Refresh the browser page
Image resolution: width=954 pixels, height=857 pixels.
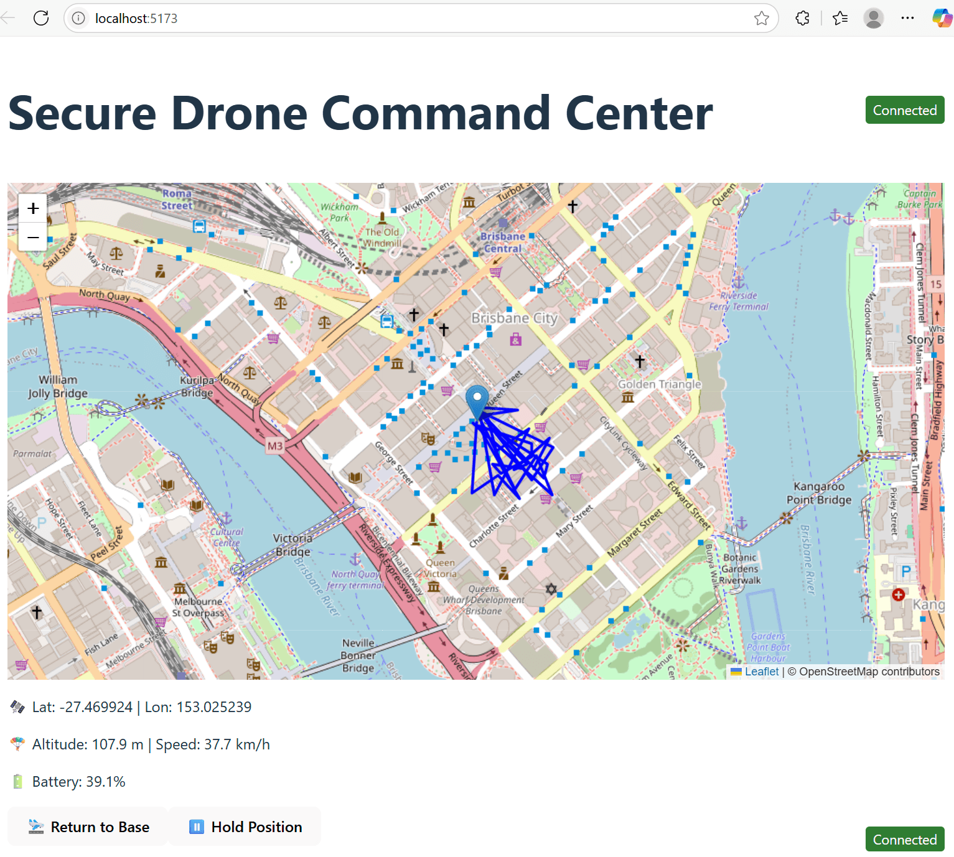point(41,18)
